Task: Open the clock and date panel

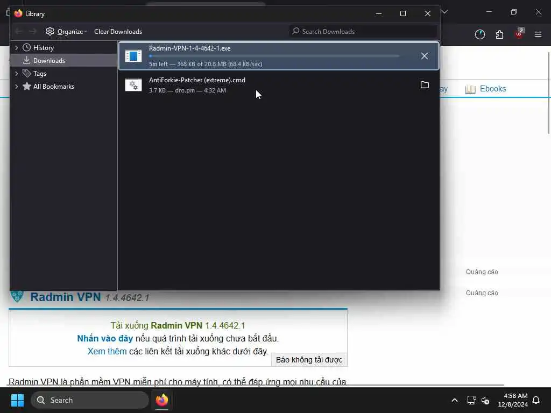Action: pos(513,400)
